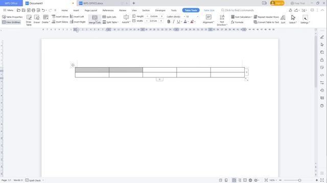Open the Insert tab

(76, 10)
